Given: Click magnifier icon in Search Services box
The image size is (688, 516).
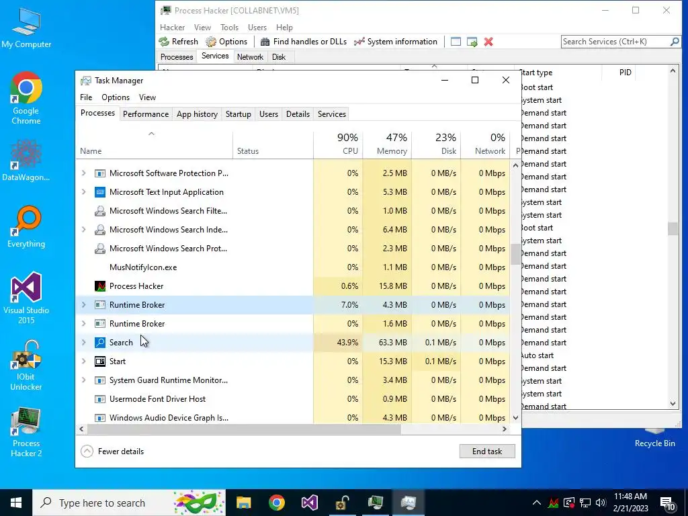Looking at the screenshot, I should 675,42.
